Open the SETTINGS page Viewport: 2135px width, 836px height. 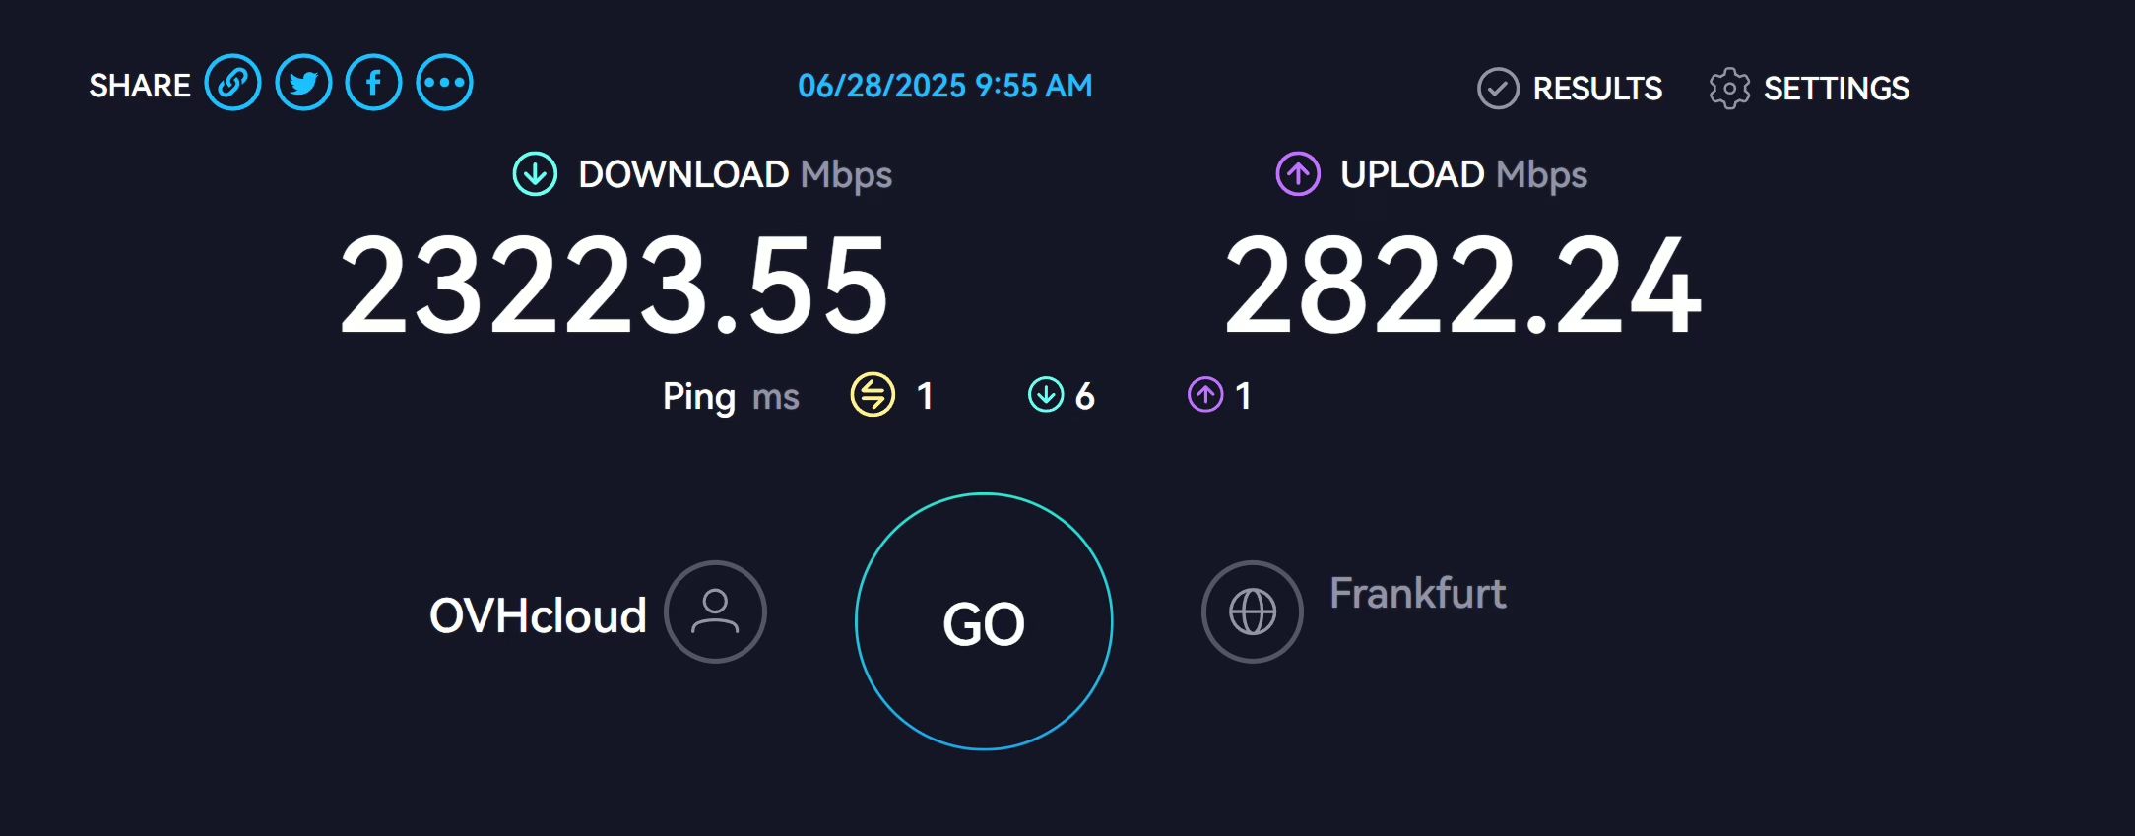pyautogui.click(x=1836, y=89)
